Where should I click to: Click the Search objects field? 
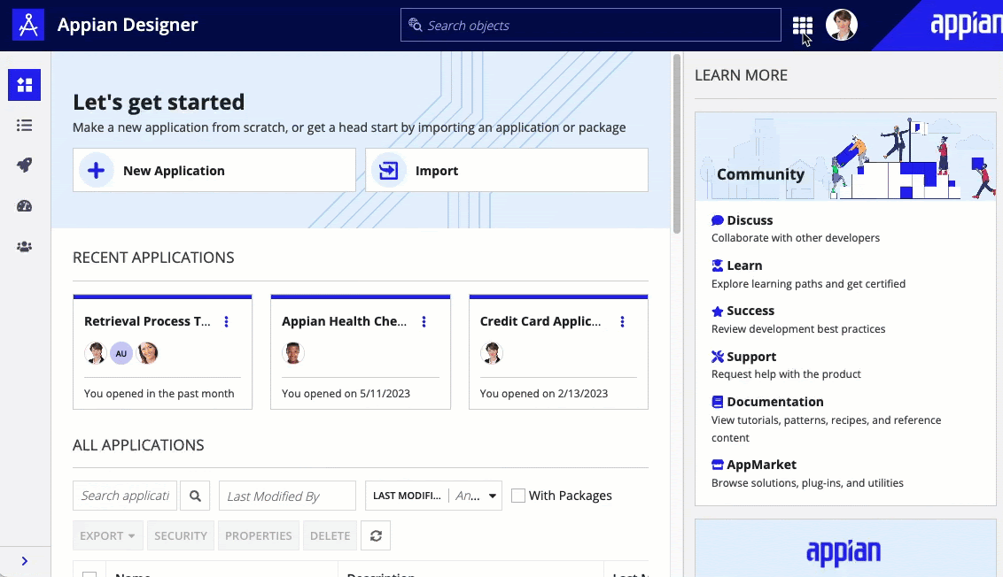590,26
